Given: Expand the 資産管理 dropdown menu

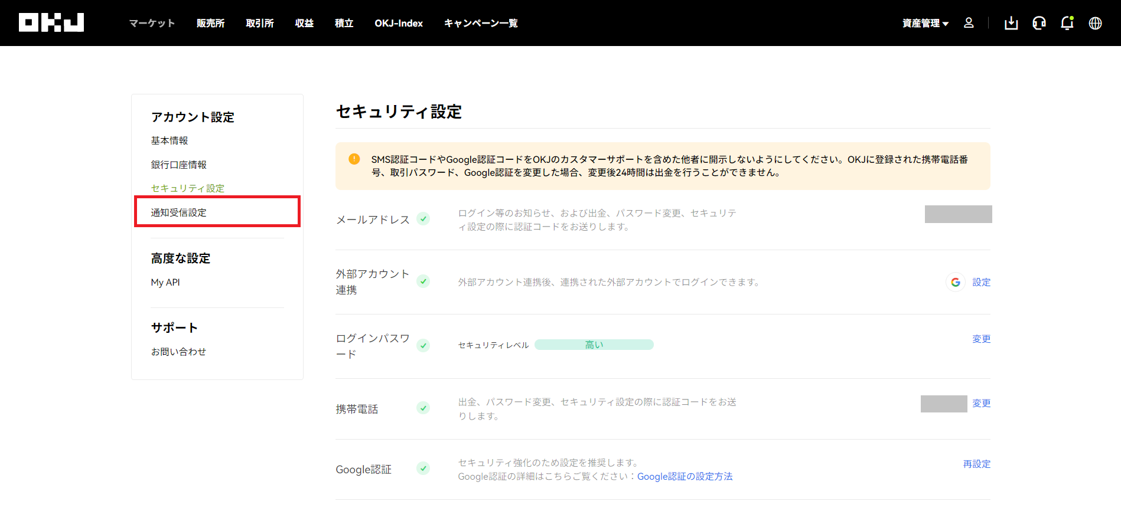Looking at the screenshot, I should (925, 23).
